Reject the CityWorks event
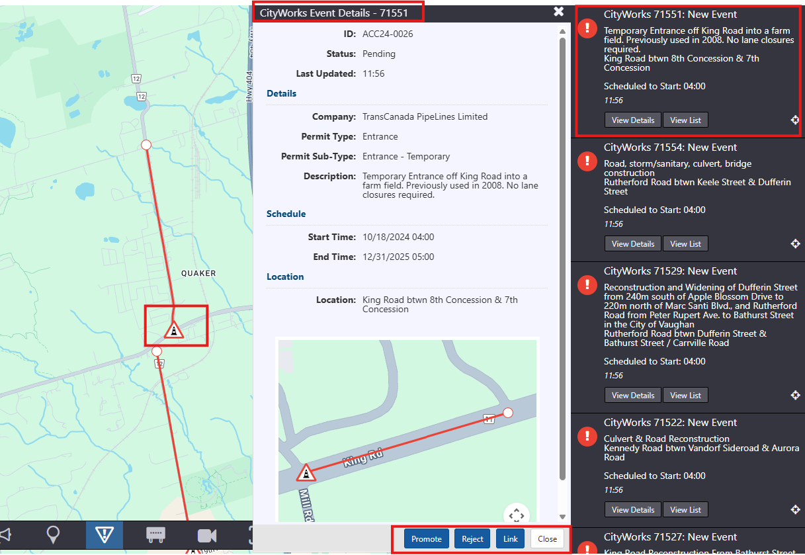 [x=472, y=538]
